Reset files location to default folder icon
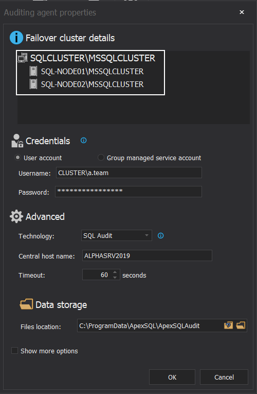The height and width of the screenshot is (394, 257). tap(228, 326)
